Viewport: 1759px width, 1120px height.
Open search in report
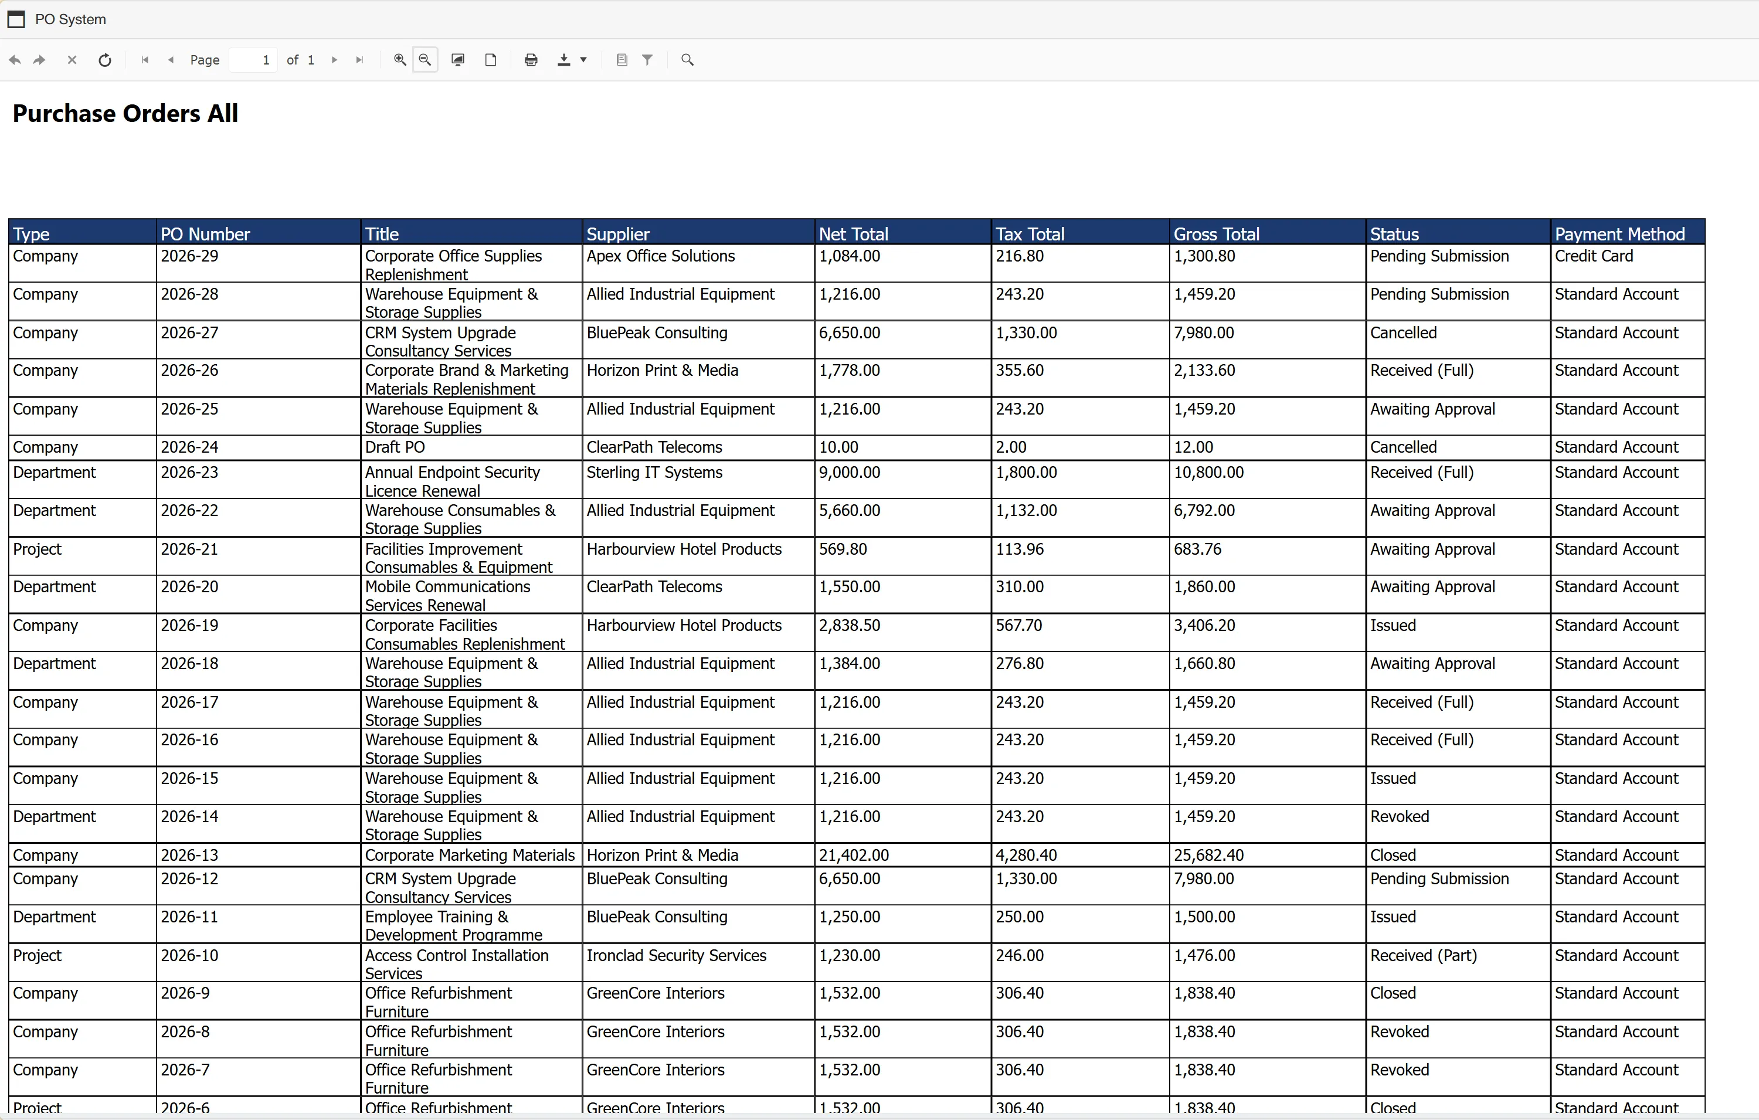[x=687, y=60]
